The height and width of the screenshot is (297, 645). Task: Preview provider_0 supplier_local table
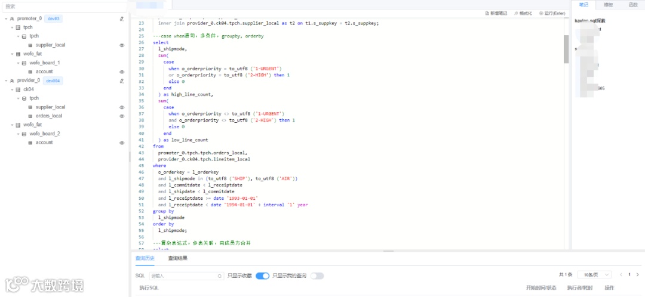(x=122, y=107)
